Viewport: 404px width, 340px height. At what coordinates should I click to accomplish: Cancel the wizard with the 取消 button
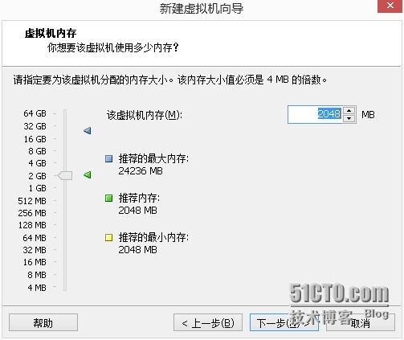(x=361, y=322)
